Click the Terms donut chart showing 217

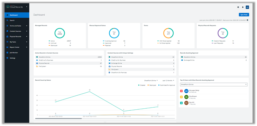click(x=169, y=33)
